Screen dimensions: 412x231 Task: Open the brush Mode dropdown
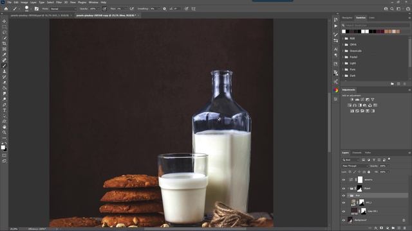tap(63, 8)
